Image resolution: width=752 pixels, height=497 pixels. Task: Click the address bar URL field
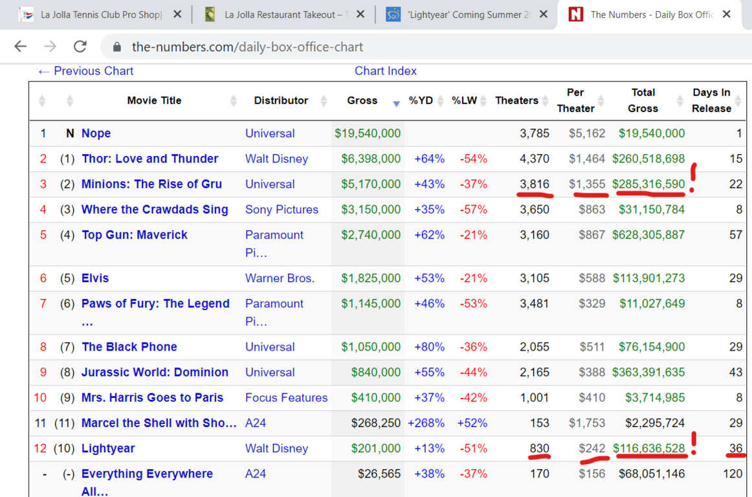(x=388, y=47)
